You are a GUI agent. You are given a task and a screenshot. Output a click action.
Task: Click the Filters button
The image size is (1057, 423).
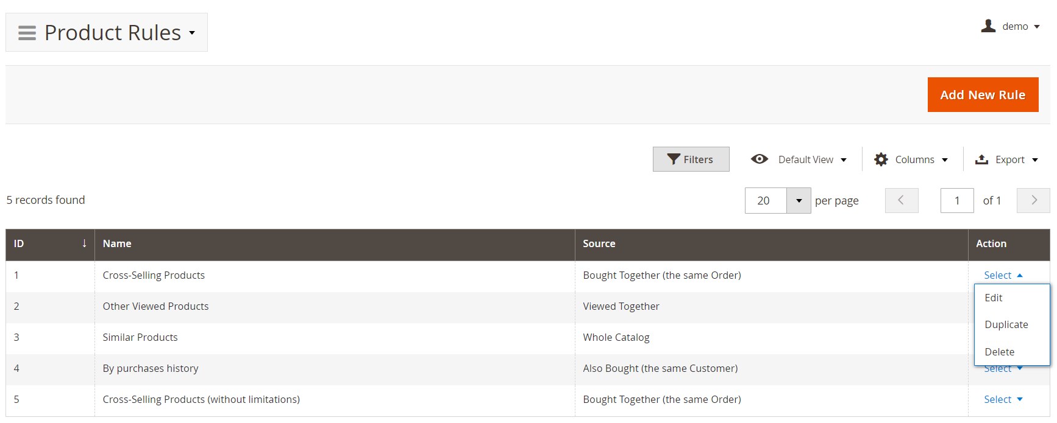(691, 159)
